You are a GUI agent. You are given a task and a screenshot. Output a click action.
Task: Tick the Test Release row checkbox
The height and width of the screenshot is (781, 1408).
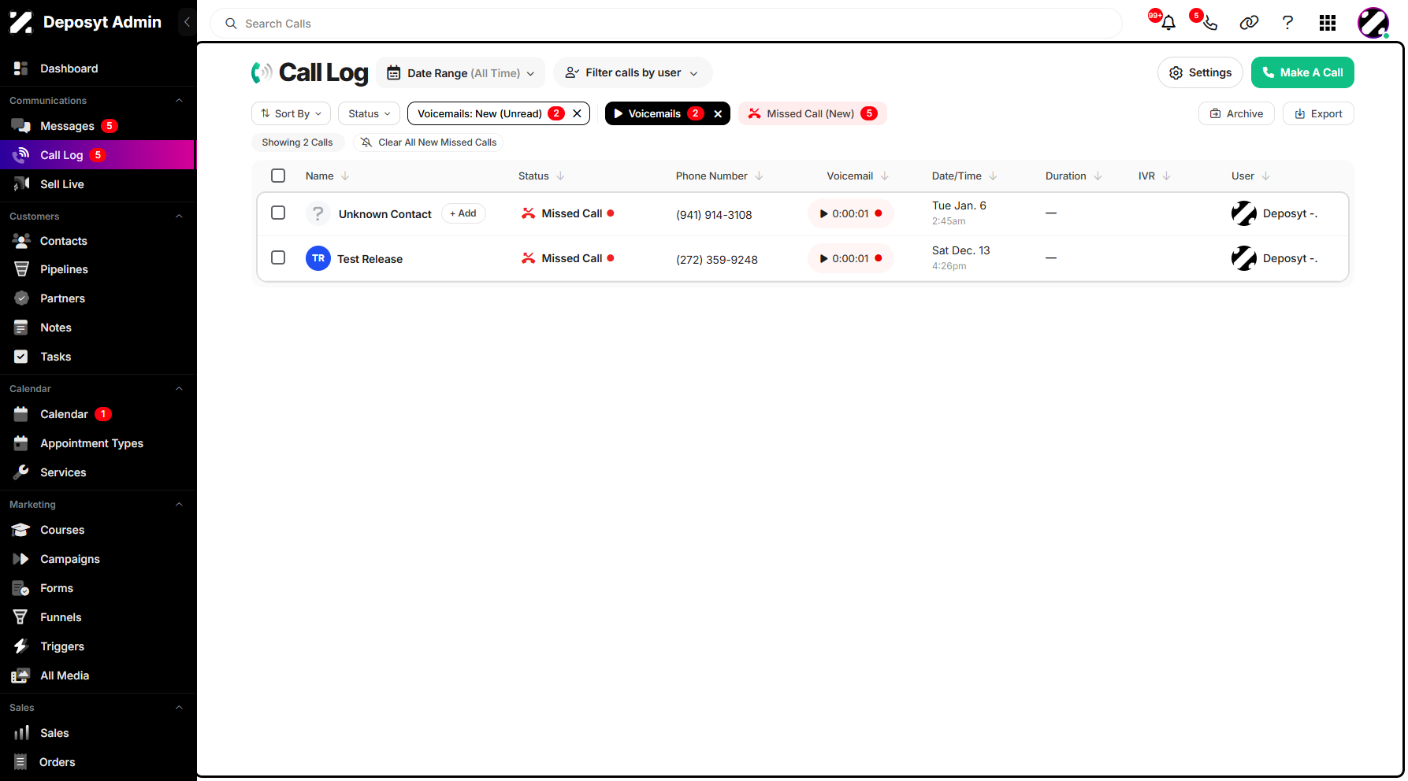pyautogui.click(x=278, y=257)
